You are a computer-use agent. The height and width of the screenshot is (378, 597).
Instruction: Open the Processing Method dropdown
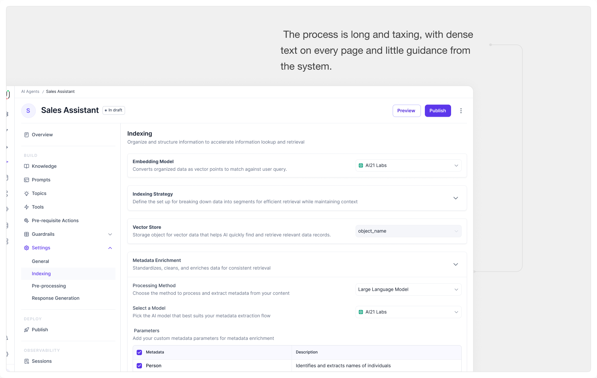pos(409,289)
